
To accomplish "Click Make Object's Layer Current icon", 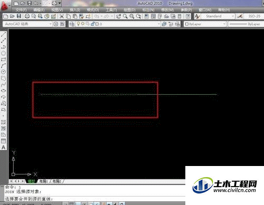I will click(164, 24).
